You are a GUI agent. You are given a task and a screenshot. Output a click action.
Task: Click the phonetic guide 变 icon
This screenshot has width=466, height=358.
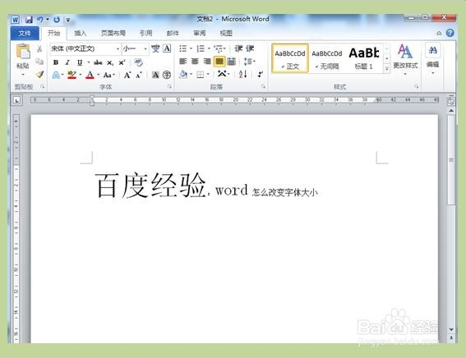point(155,48)
